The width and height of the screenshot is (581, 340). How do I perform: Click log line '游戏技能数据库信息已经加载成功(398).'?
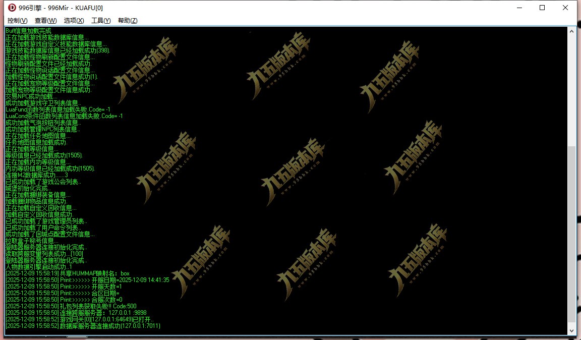click(57, 50)
